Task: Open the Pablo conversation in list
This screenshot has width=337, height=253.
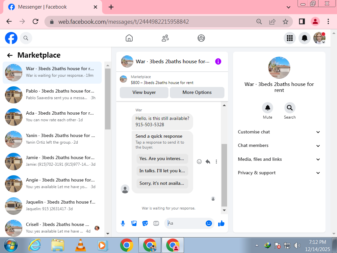Action: 52,95
